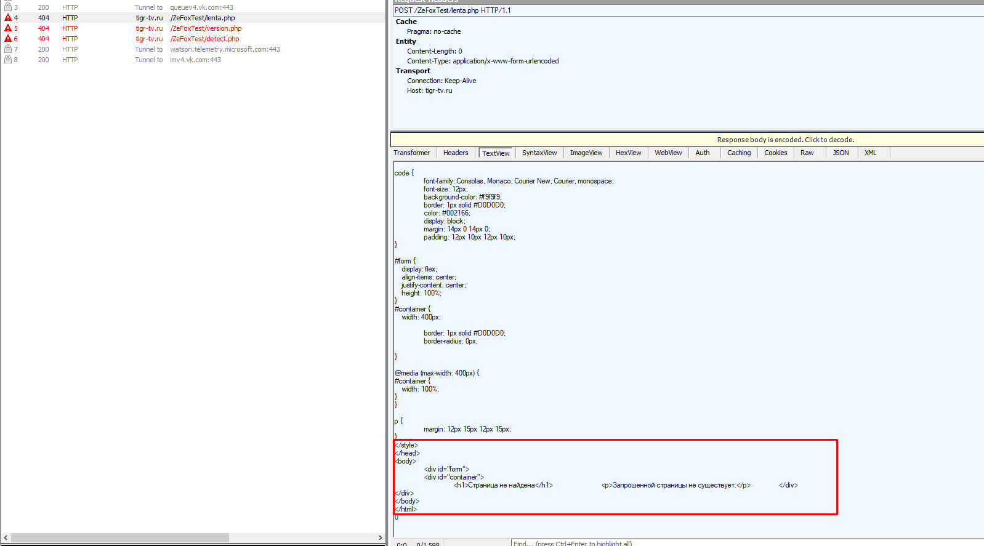The width and height of the screenshot is (984, 546).
Task: Switch to the Headers response tab
Action: click(456, 153)
